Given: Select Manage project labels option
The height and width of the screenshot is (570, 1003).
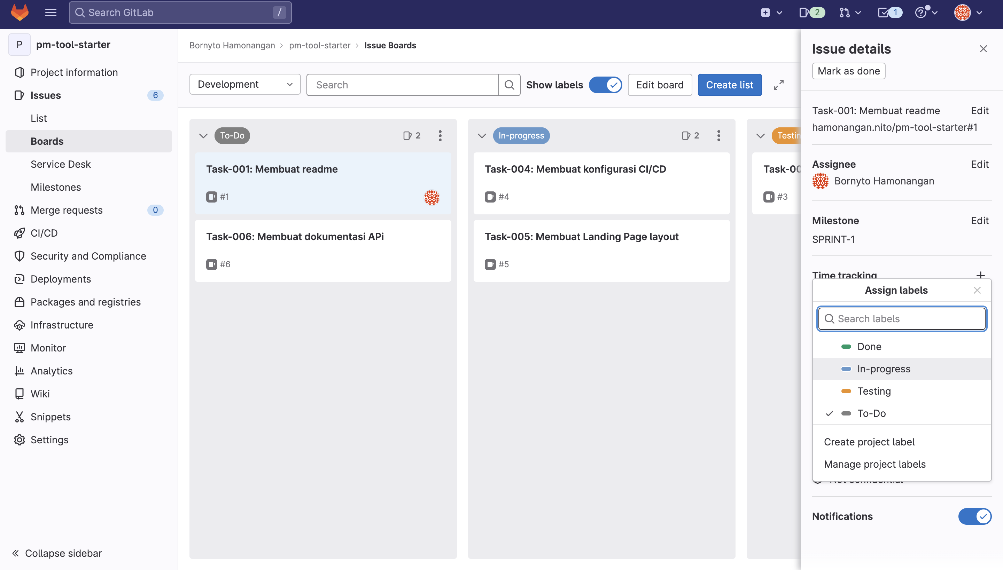Looking at the screenshot, I should (875, 464).
